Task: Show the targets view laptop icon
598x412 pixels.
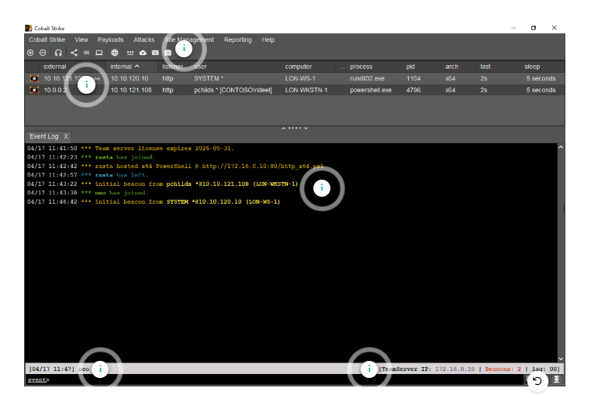Action: click(x=99, y=53)
